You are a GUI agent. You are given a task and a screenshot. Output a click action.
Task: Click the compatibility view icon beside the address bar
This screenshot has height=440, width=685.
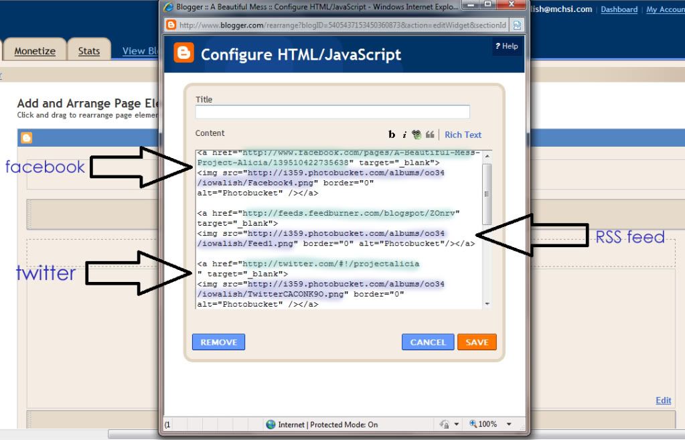click(517, 25)
